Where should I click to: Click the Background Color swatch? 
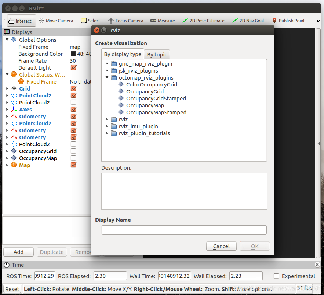pos(73,54)
